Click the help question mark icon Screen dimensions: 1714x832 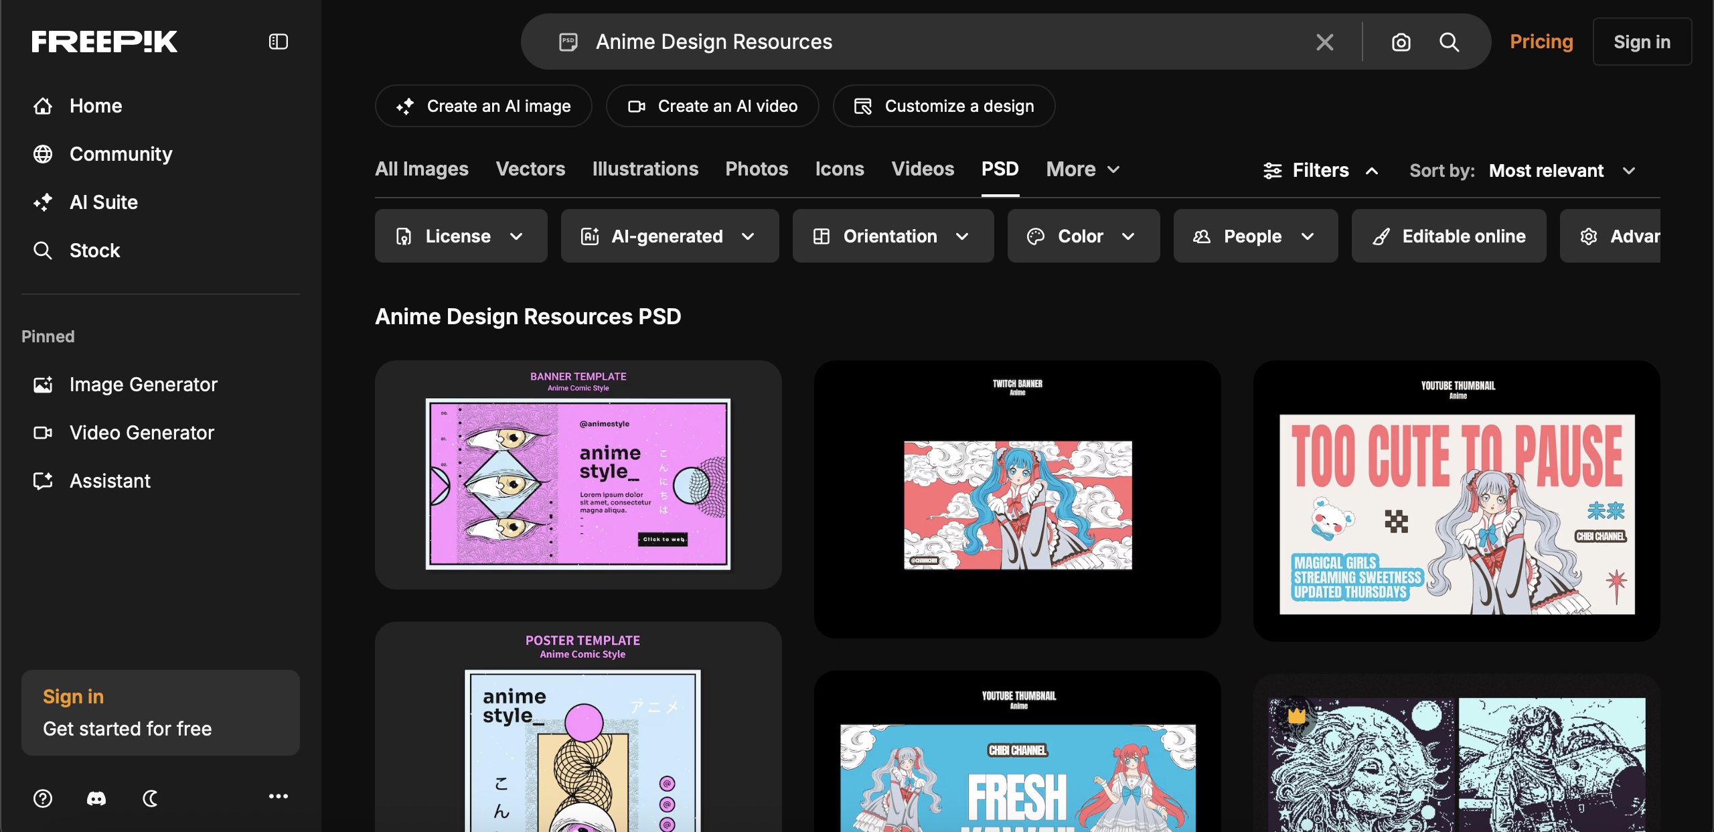tap(43, 798)
